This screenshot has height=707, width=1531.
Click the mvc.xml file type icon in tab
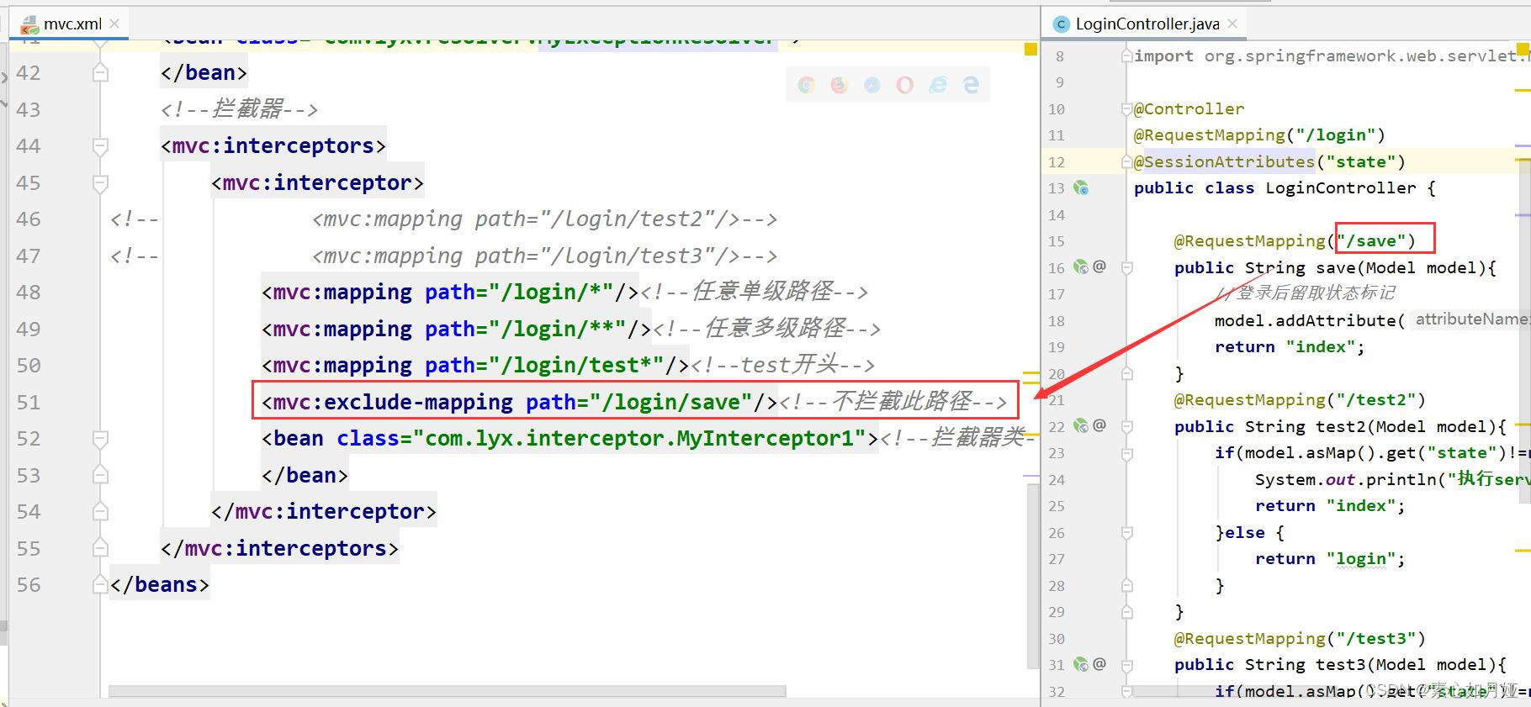tap(29, 24)
